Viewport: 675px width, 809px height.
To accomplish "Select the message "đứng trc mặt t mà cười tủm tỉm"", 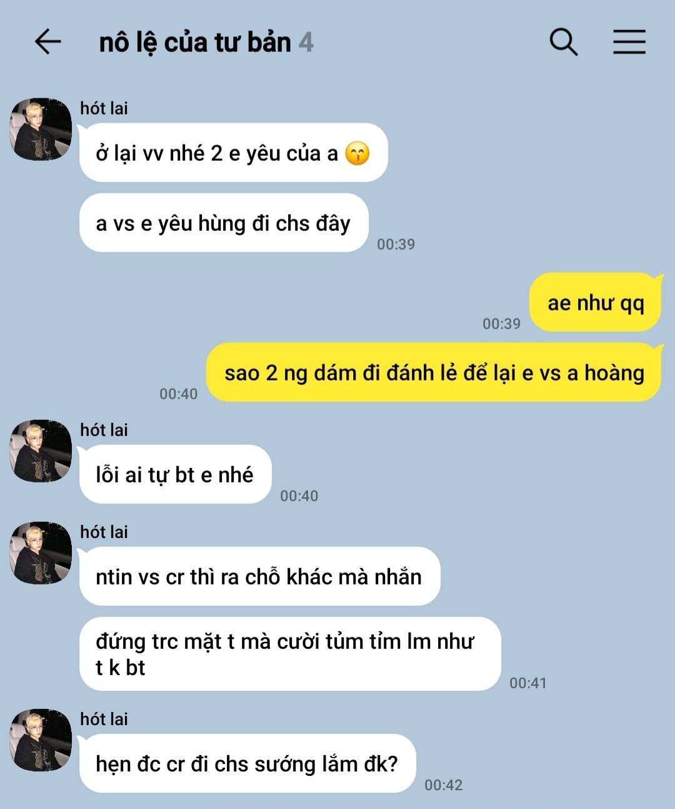I will pyautogui.click(x=290, y=654).
